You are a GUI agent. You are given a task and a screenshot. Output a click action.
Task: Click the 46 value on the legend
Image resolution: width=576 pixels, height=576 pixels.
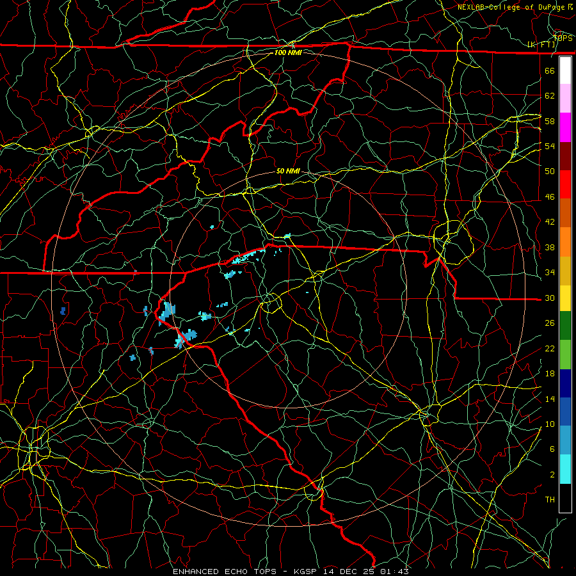coord(550,196)
